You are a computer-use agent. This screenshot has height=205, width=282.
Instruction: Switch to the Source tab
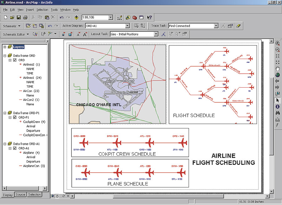[x=20, y=195]
